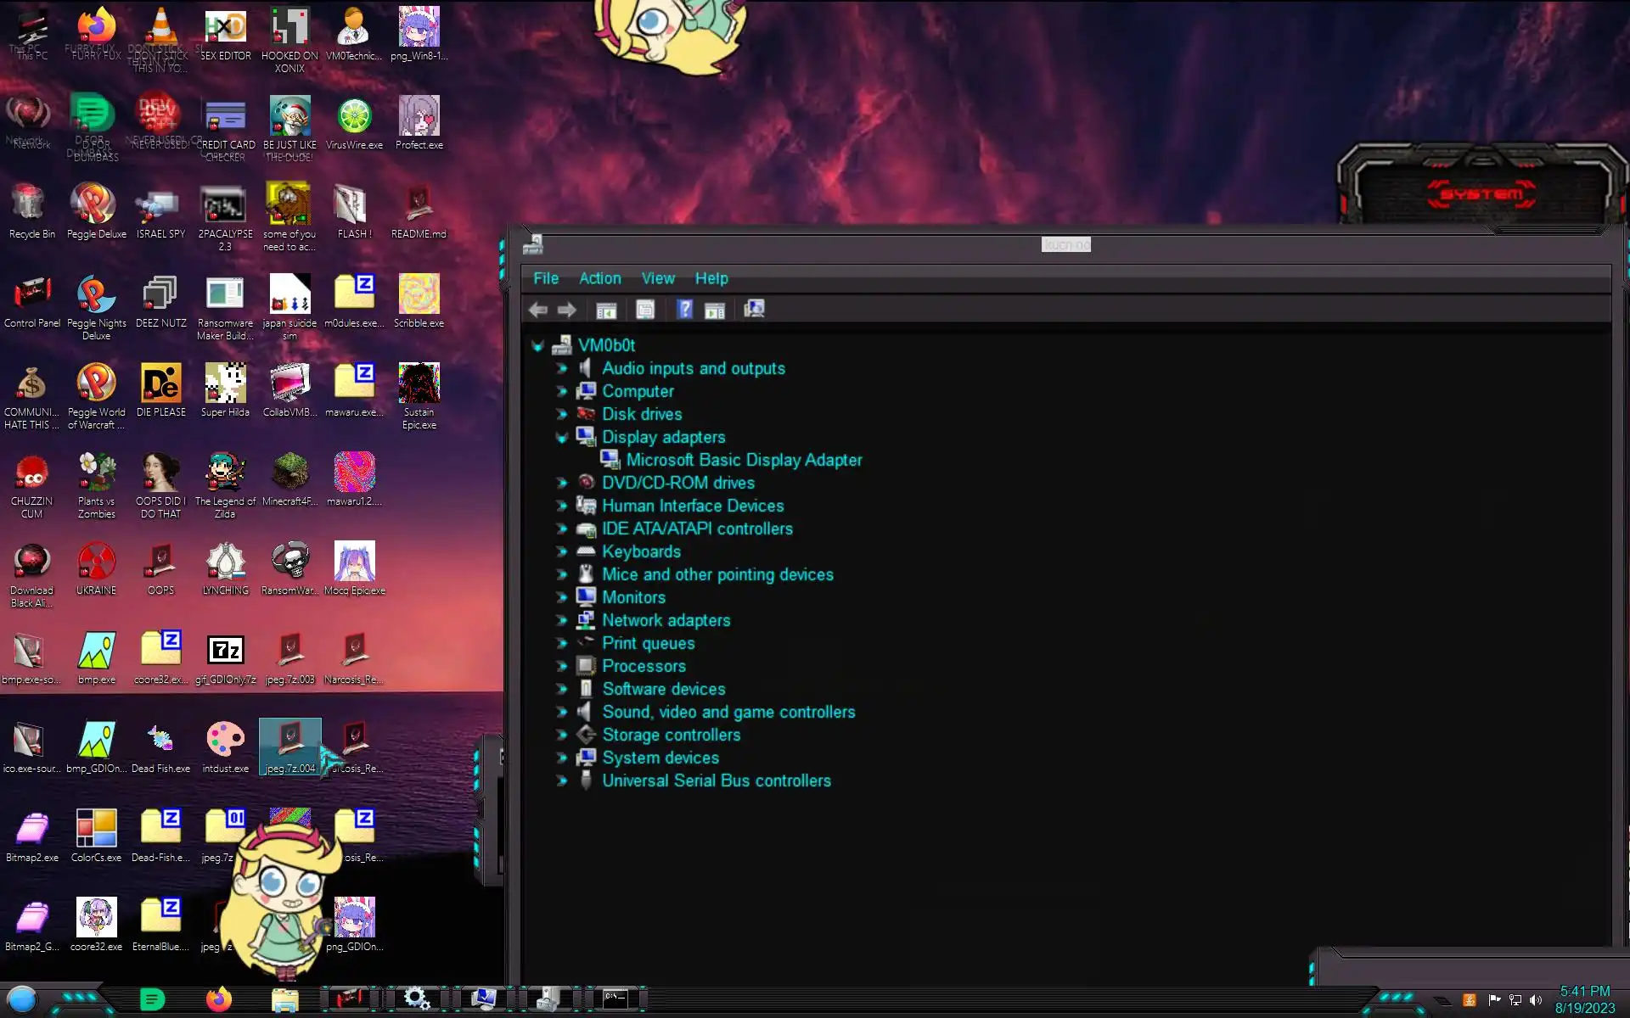
Task: Click the Show/Hide Console Tree toolbar icon
Action: tap(606, 310)
